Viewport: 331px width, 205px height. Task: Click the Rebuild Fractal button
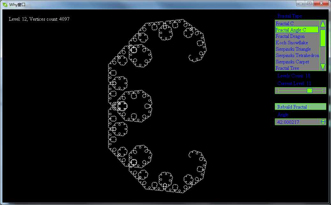pyautogui.click(x=300, y=107)
